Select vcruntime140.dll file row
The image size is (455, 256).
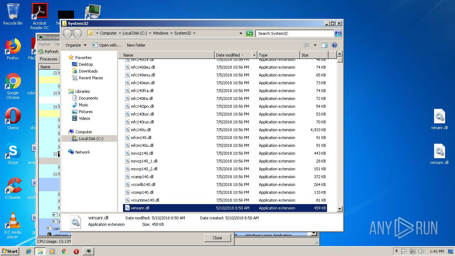(x=225, y=200)
